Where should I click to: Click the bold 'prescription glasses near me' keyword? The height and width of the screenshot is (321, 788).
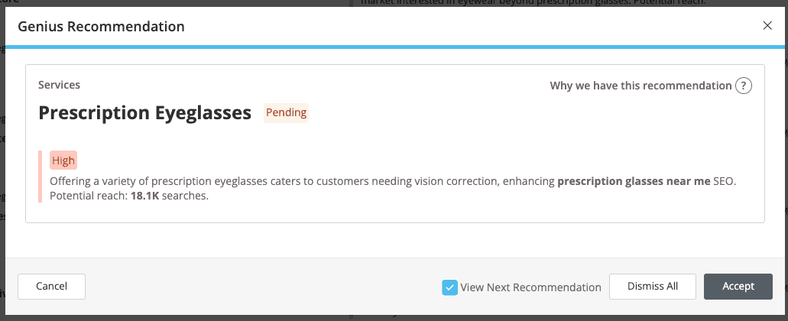point(634,182)
